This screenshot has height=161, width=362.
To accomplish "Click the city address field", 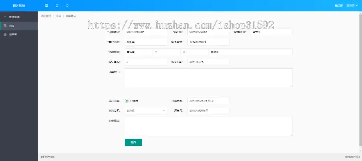I will point(167,52).
